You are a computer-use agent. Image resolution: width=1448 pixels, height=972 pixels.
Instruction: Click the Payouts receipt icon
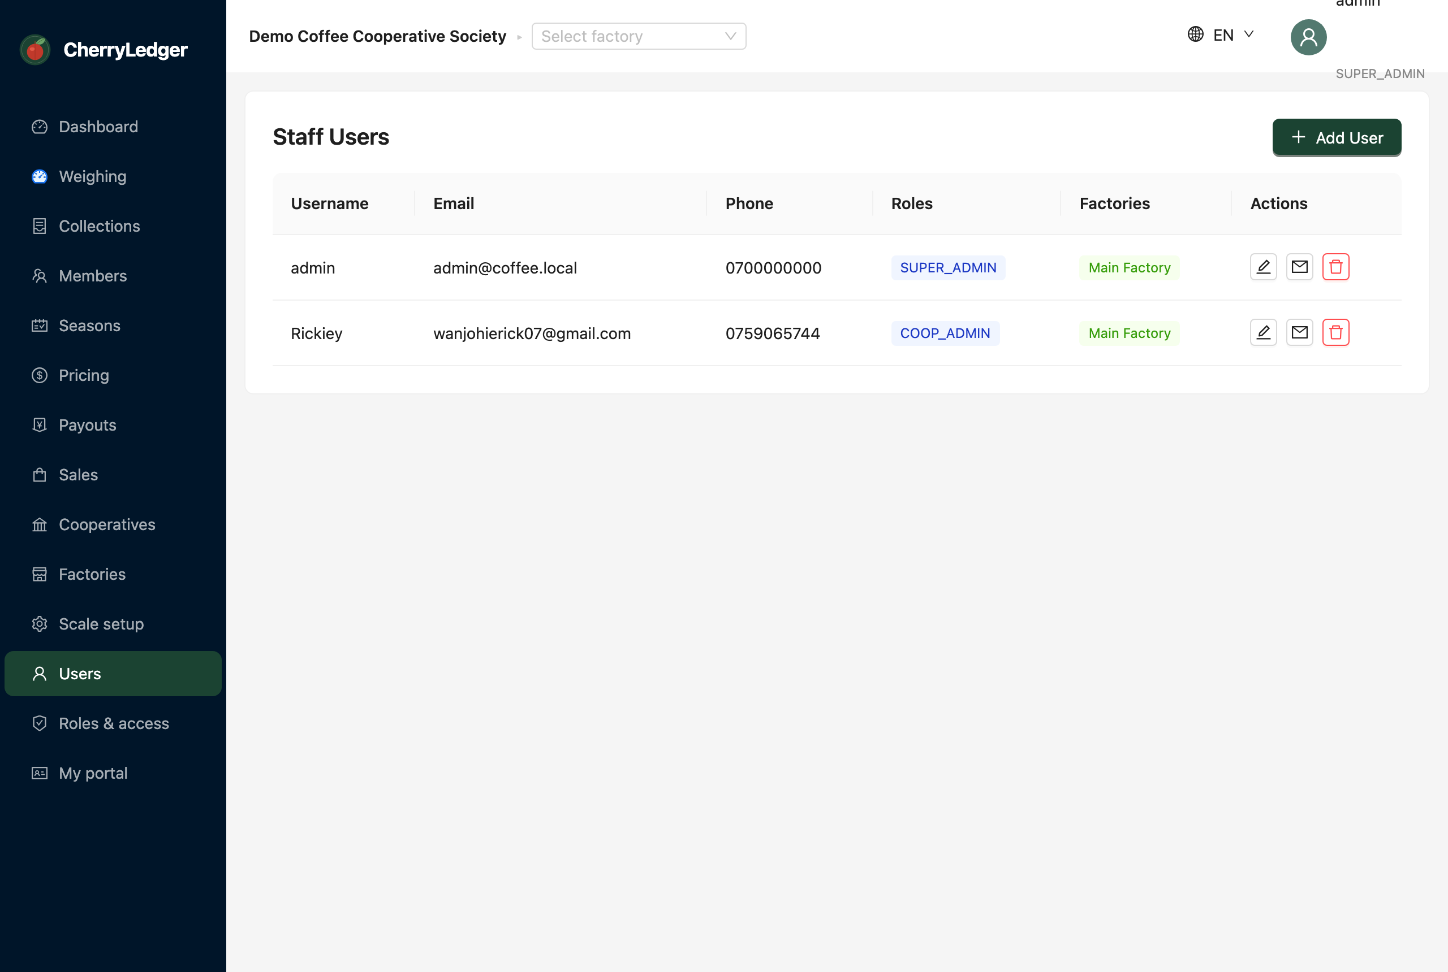40,425
